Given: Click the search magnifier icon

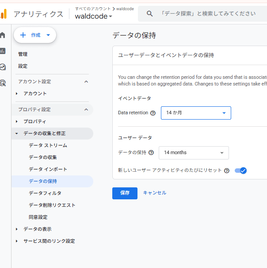Looking at the screenshot, I should click(x=149, y=13).
